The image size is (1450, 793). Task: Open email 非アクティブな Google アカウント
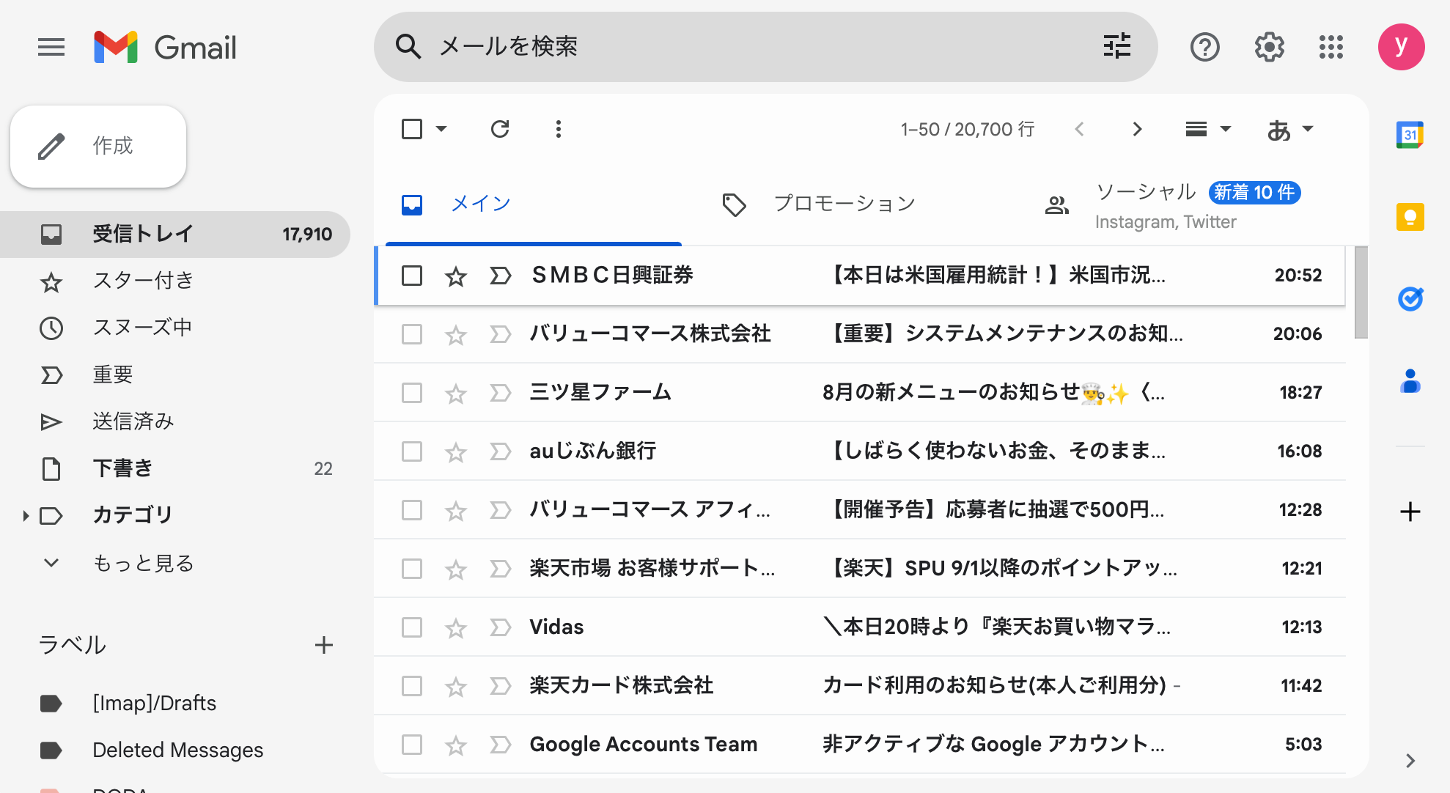pos(860,745)
